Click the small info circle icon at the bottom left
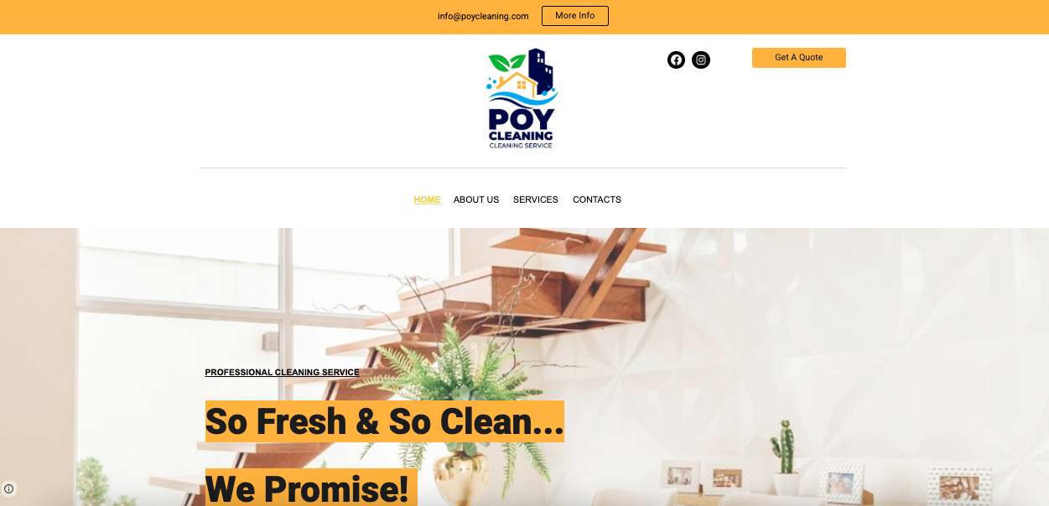Image resolution: width=1049 pixels, height=506 pixels. (x=8, y=489)
